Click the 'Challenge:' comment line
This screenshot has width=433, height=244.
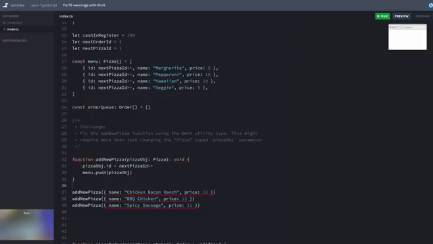click(90, 127)
